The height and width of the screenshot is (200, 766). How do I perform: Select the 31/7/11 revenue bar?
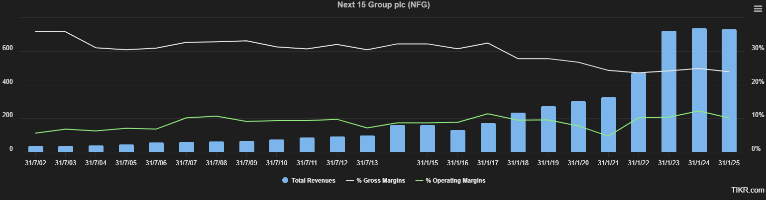pyautogui.click(x=307, y=144)
